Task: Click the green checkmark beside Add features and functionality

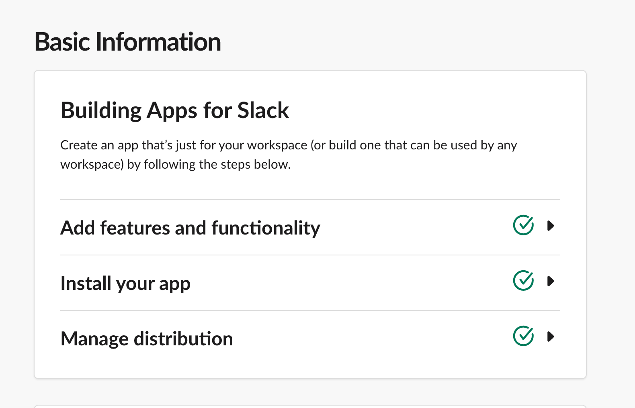Action: 523,225
